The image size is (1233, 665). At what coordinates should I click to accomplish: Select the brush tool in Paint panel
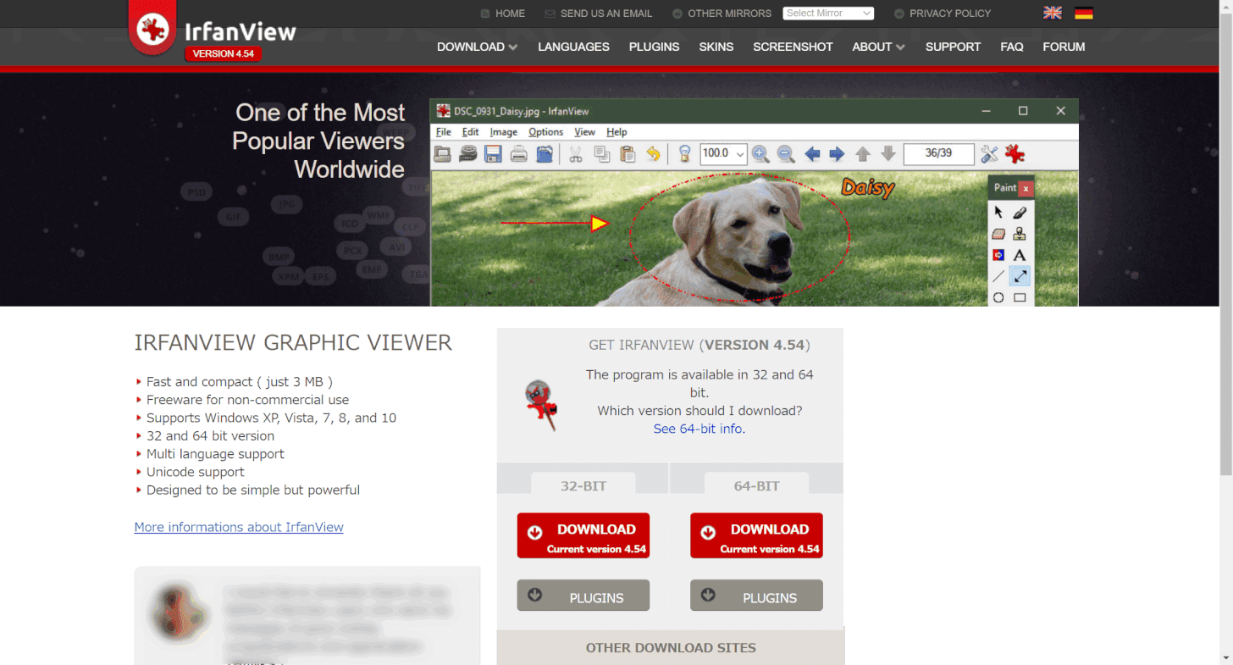(1020, 213)
